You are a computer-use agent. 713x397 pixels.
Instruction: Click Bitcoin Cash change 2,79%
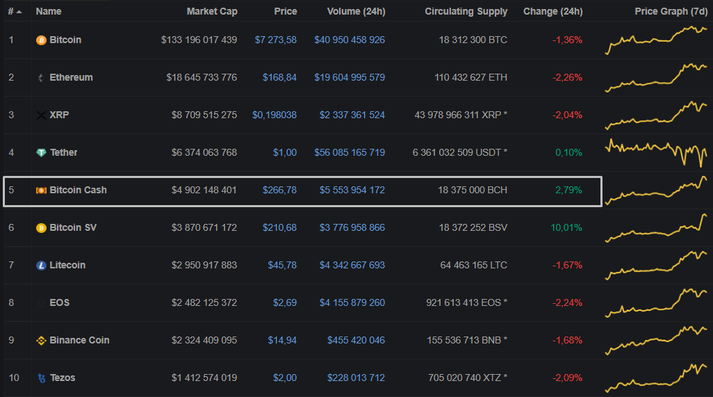point(568,190)
